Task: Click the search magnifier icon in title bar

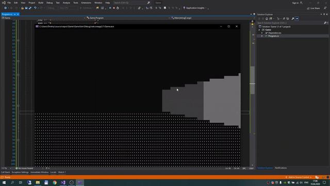Action: pyautogui.click(x=148, y=3)
